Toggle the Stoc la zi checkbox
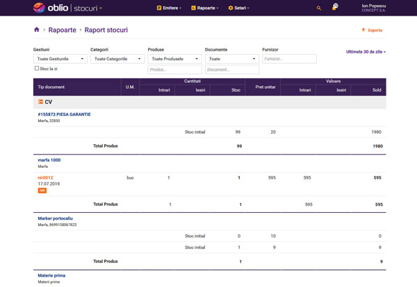 pos(37,69)
